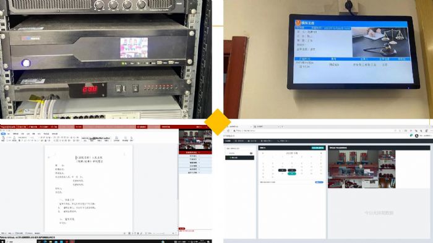Open the courtroom video thumbnail in web page
This screenshot has height=243, width=433.
(361, 169)
